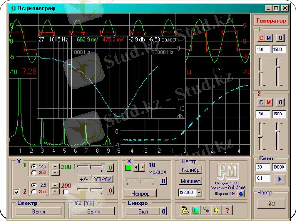Click the Калибр calibration button
296x221 pixels.
pyautogui.click(x=191, y=170)
